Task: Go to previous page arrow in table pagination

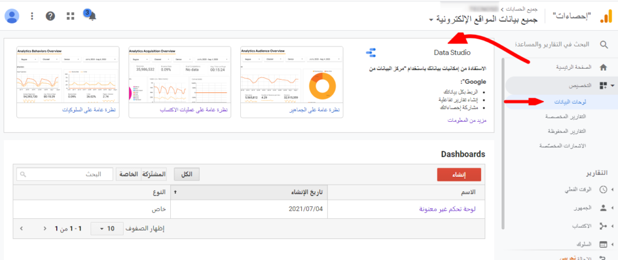Action: tap(45, 228)
